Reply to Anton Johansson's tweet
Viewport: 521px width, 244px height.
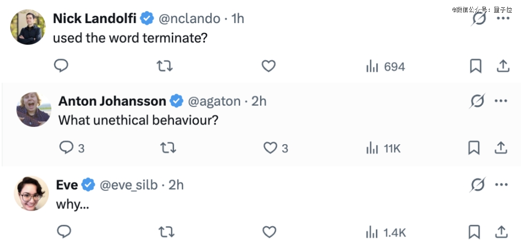pos(67,148)
